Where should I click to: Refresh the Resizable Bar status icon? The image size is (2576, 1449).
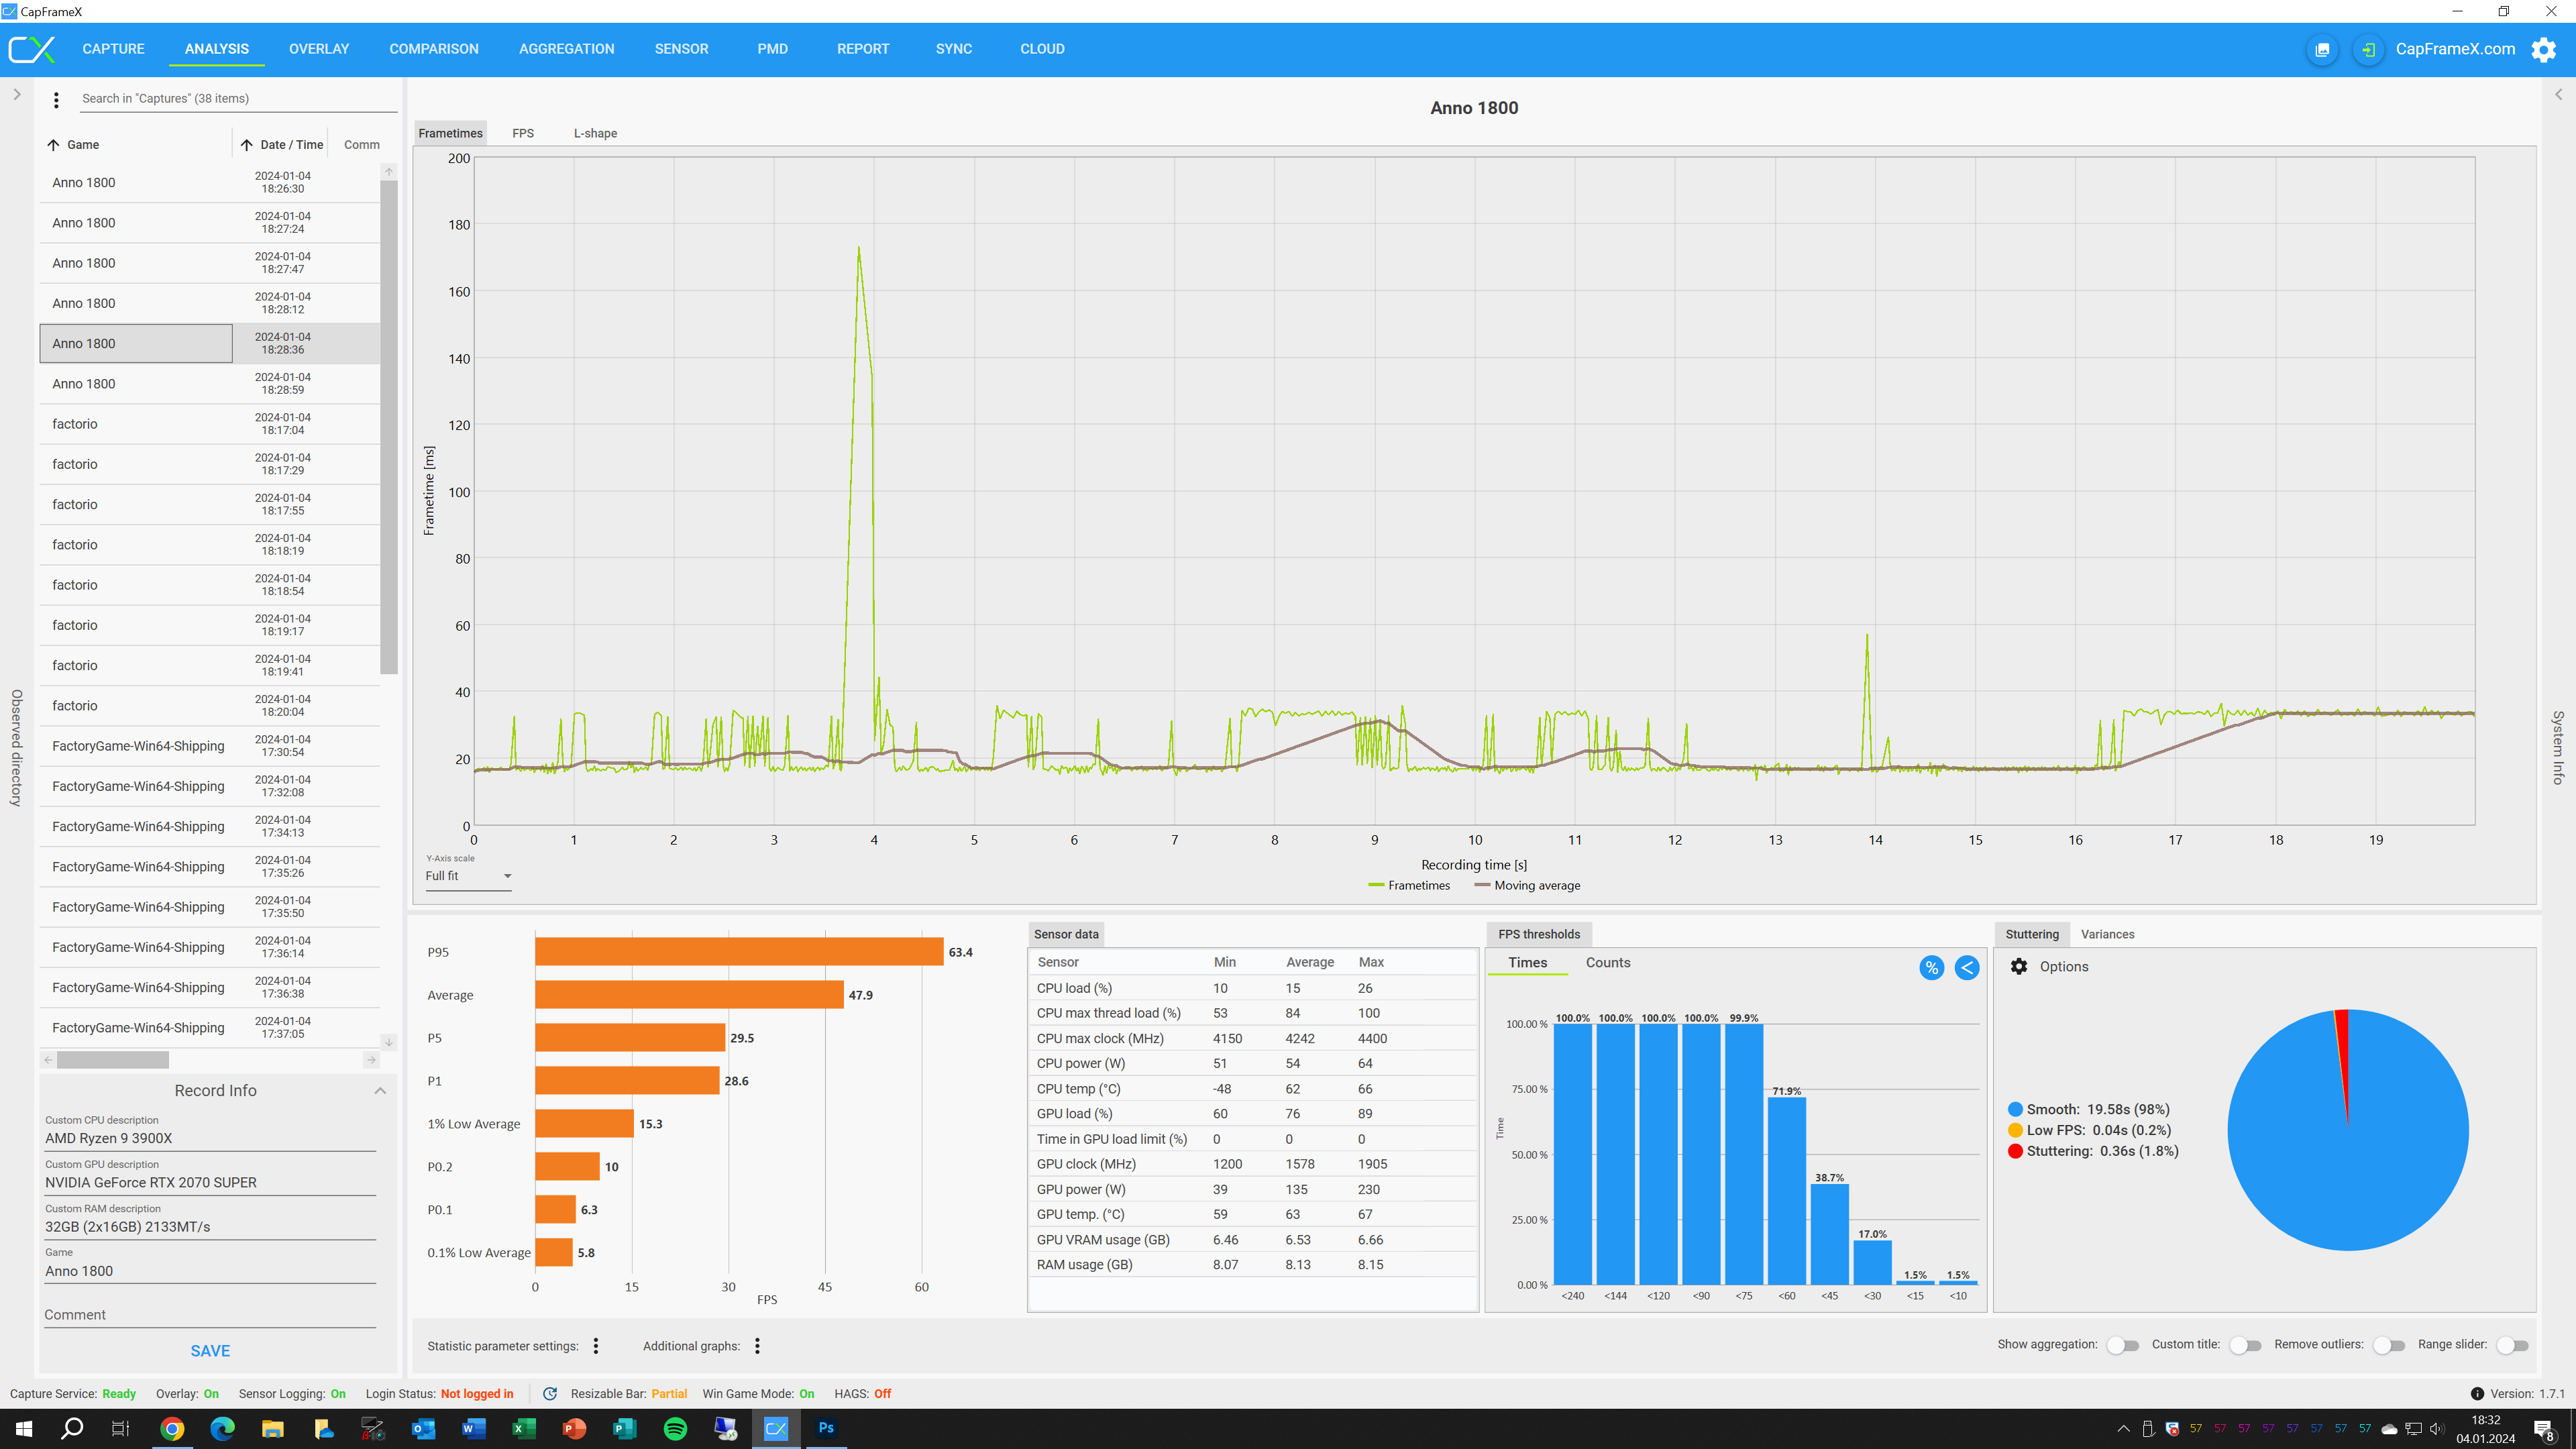(x=550, y=1393)
